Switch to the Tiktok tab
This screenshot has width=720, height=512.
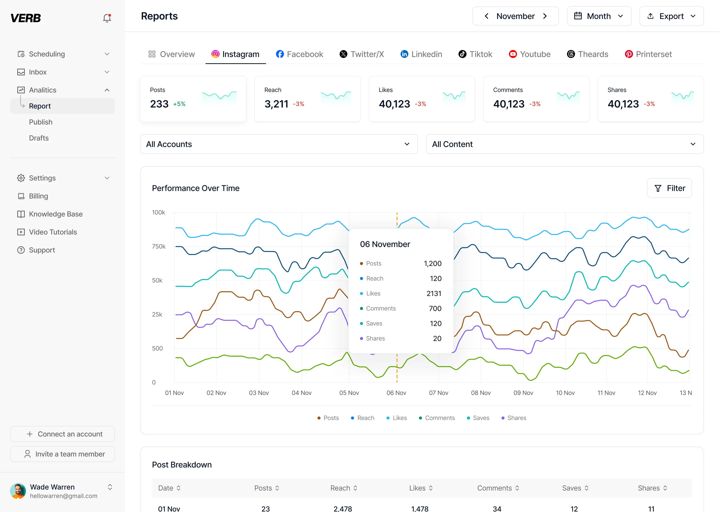click(475, 54)
